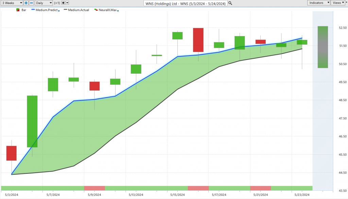This screenshot has height=199, width=348.
Task: Open the Daily interval dropdown
Action: [44, 3]
